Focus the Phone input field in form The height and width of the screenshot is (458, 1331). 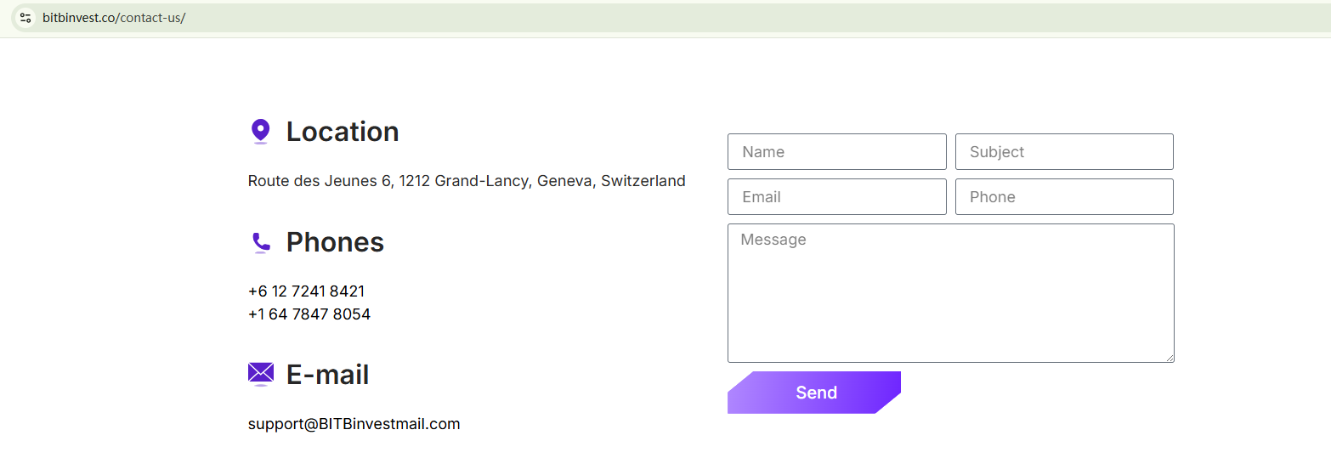point(1064,197)
